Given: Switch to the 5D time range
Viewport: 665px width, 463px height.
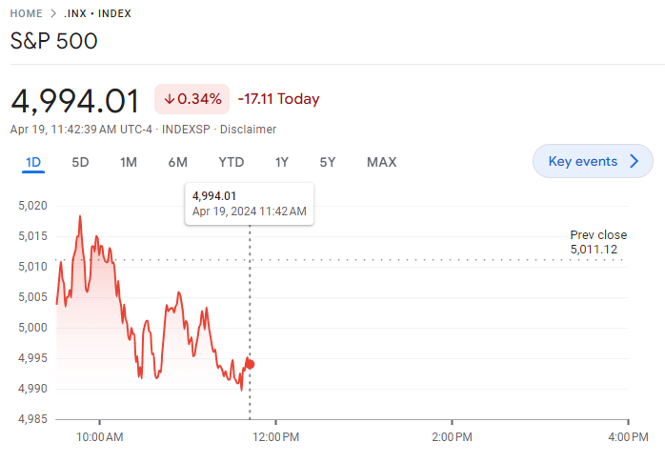Looking at the screenshot, I should click(80, 162).
